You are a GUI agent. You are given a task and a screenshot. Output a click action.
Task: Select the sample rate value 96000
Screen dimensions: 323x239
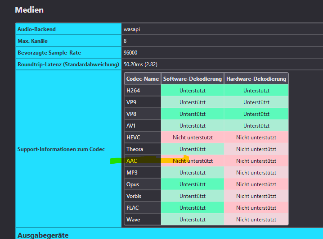tap(130, 53)
